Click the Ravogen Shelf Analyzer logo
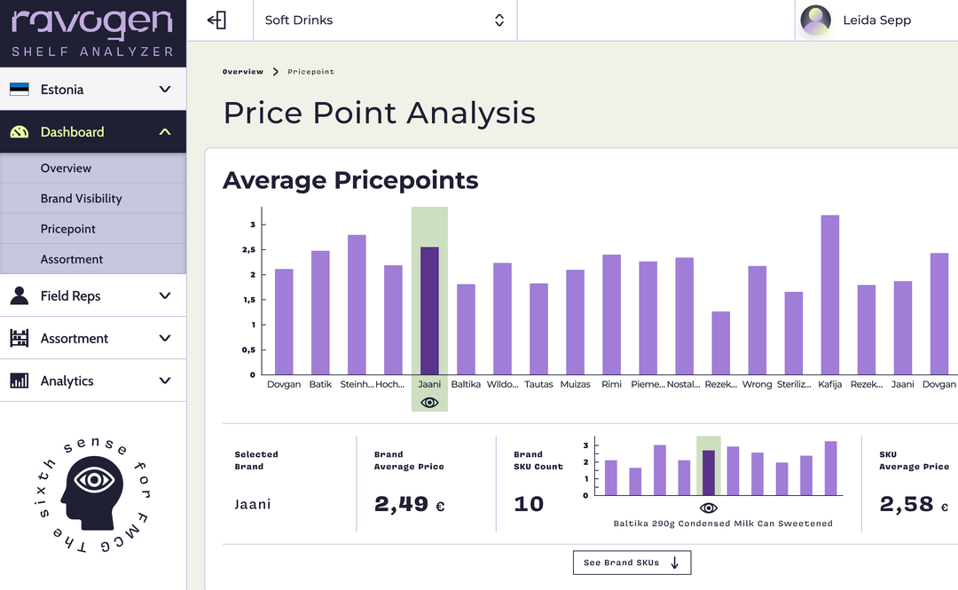 click(92, 33)
